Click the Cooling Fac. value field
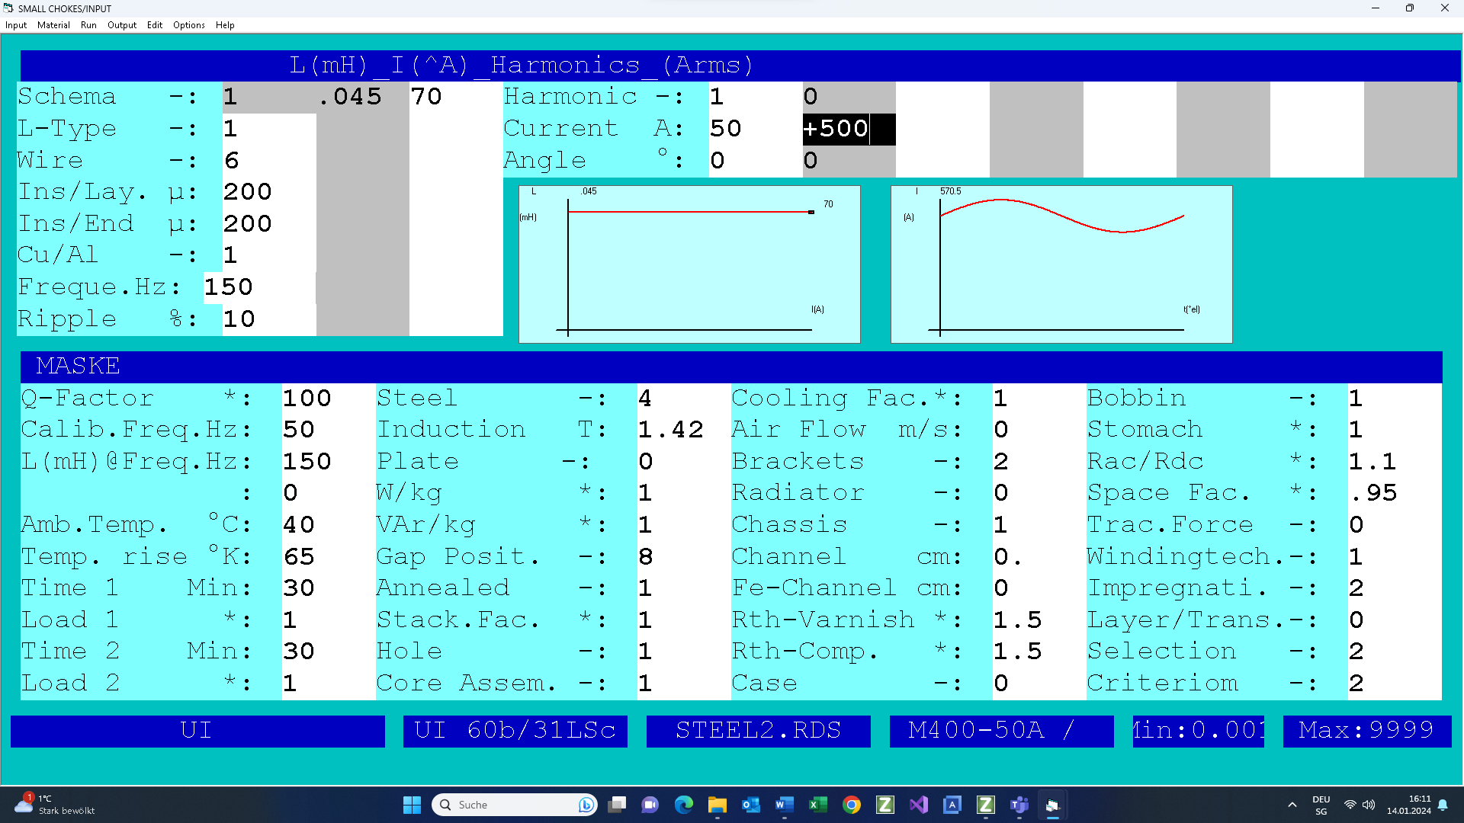This screenshot has width=1464, height=823. (1039, 399)
